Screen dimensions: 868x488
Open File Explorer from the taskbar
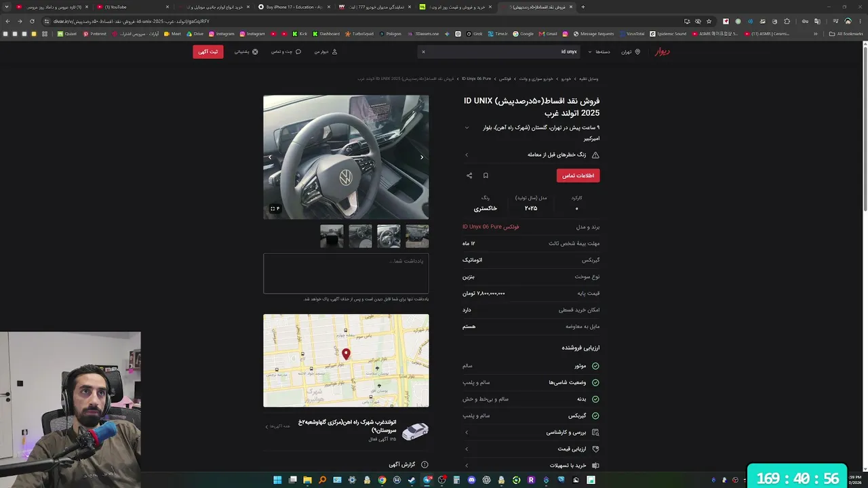click(x=307, y=481)
